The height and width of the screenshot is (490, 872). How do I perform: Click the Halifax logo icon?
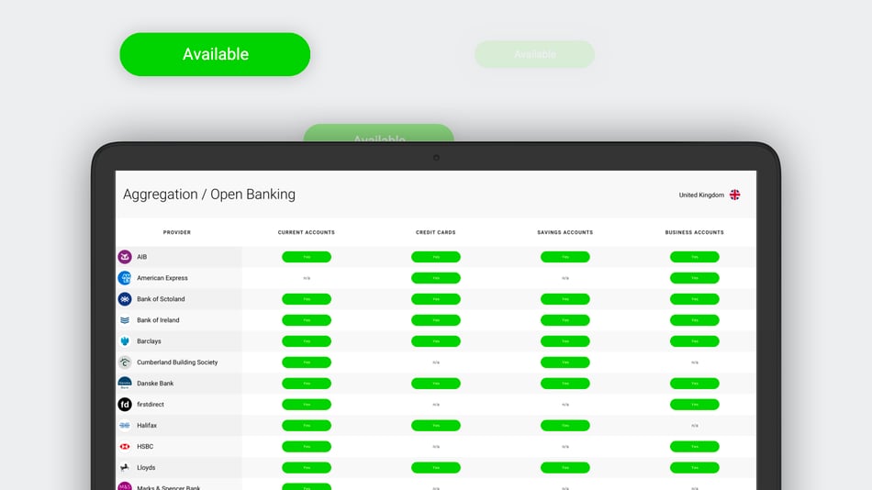coord(125,426)
